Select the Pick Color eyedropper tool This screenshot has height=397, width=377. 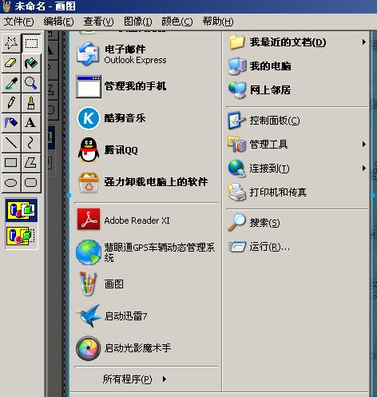coord(11,83)
